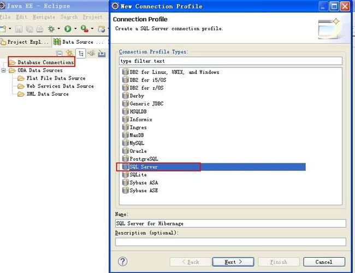Click the green Run icon
This screenshot has width=355, height=273.
coord(68,29)
